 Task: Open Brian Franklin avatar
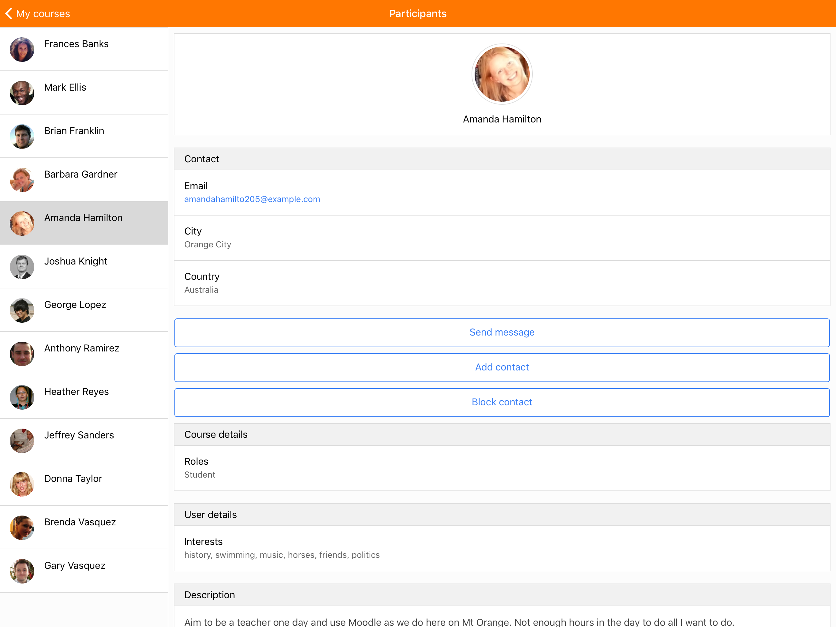point(22,136)
